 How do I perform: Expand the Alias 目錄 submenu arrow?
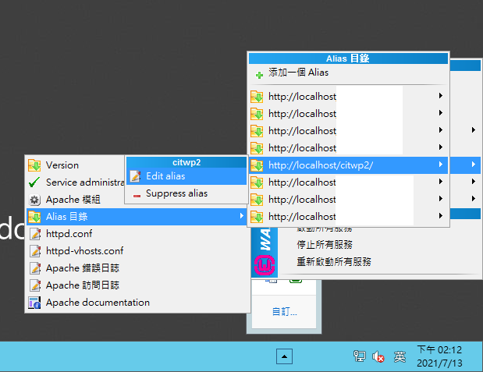[x=242, y=216]
